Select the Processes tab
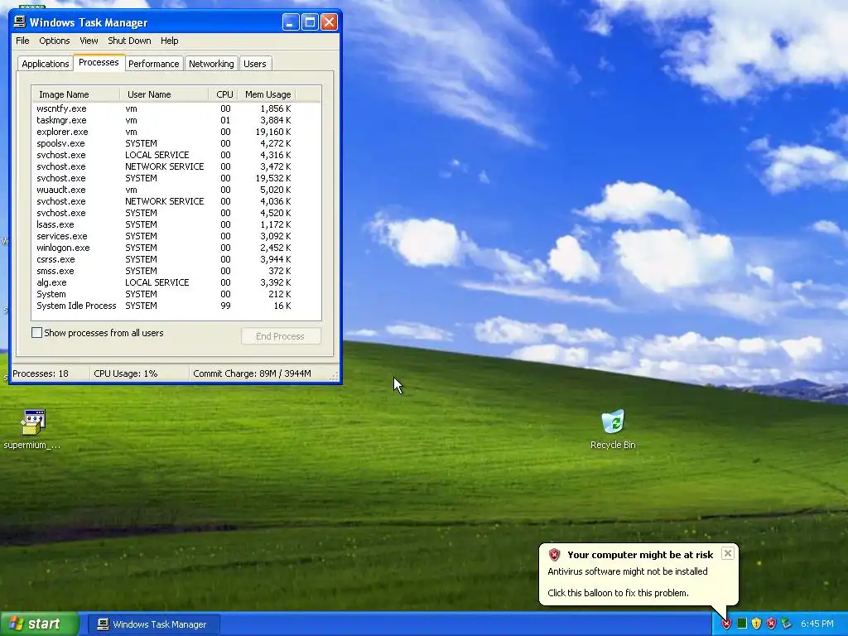Image resolution: width=848 pixels, height=636 pixels. pos(99,63)
